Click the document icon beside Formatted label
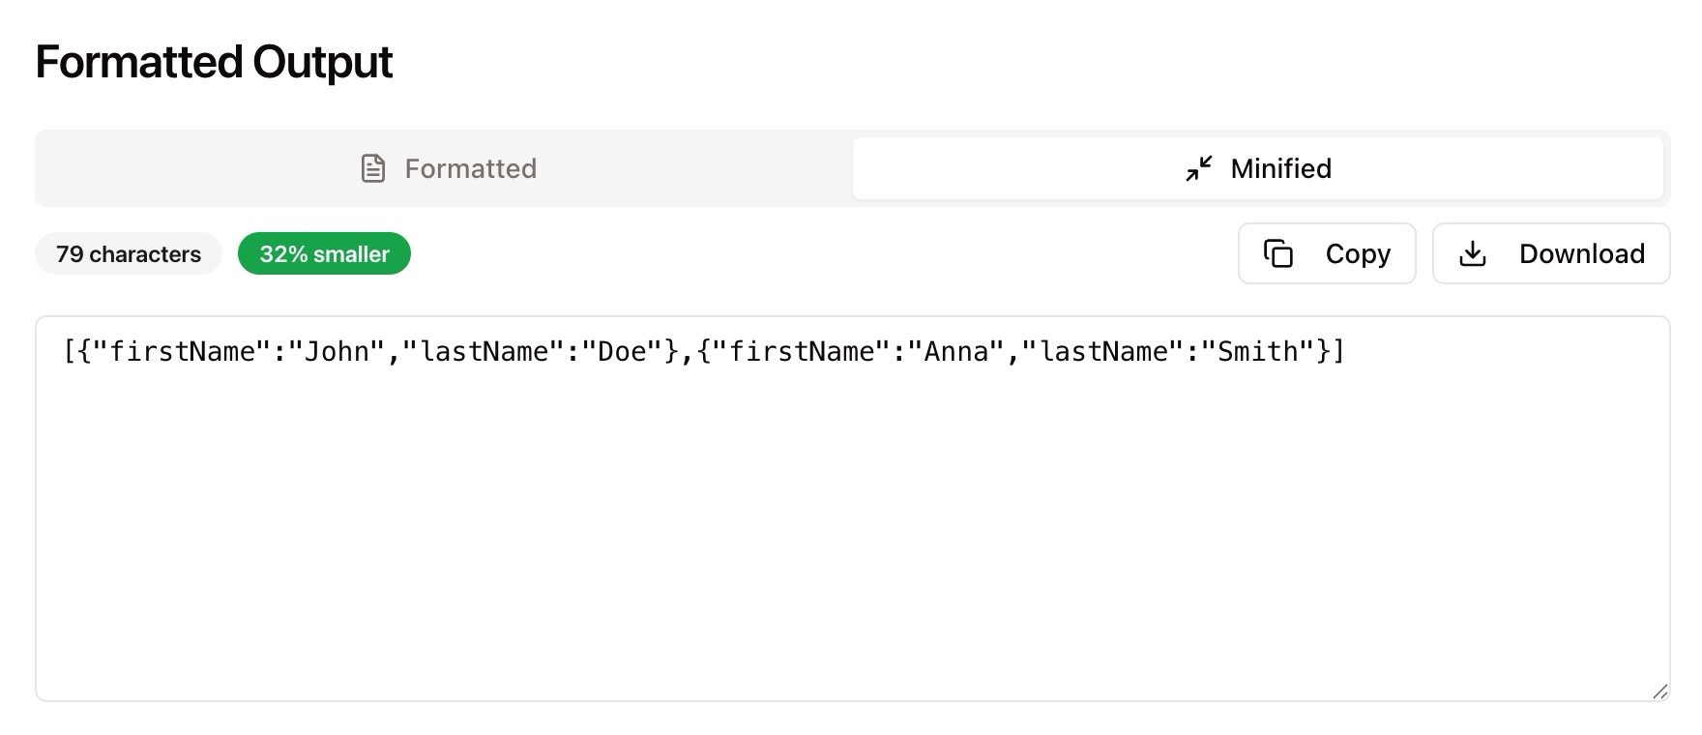This screenshot has height=735, width=1702. click(x=371, y=167)
